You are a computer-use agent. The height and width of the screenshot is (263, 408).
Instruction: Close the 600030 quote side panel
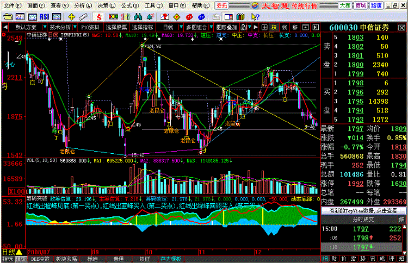point(402,28)
